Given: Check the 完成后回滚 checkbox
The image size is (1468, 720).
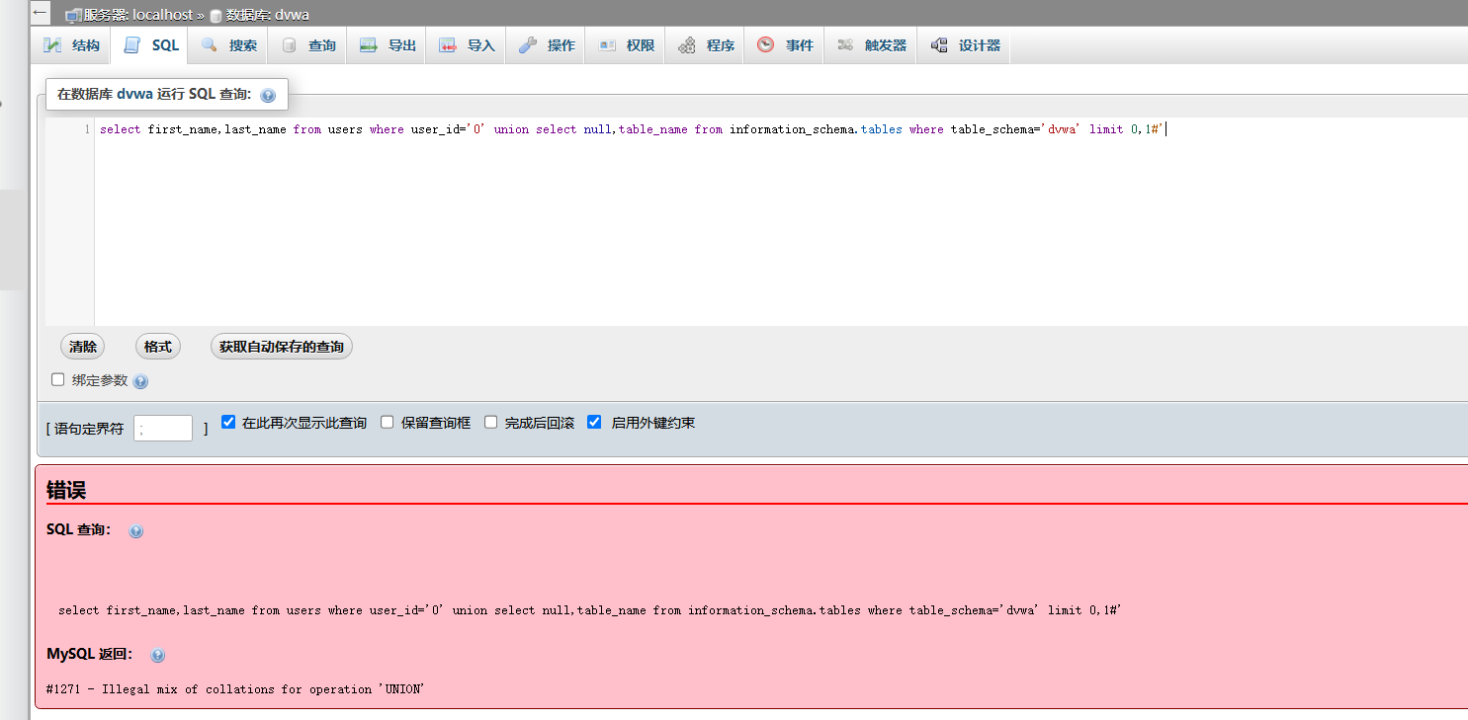Looking at the screenshot, I should [491, 422].
